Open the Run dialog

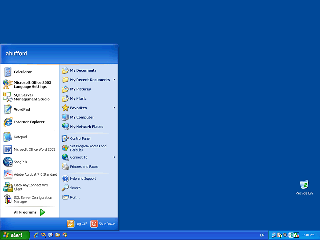click(x=89, y=197)
